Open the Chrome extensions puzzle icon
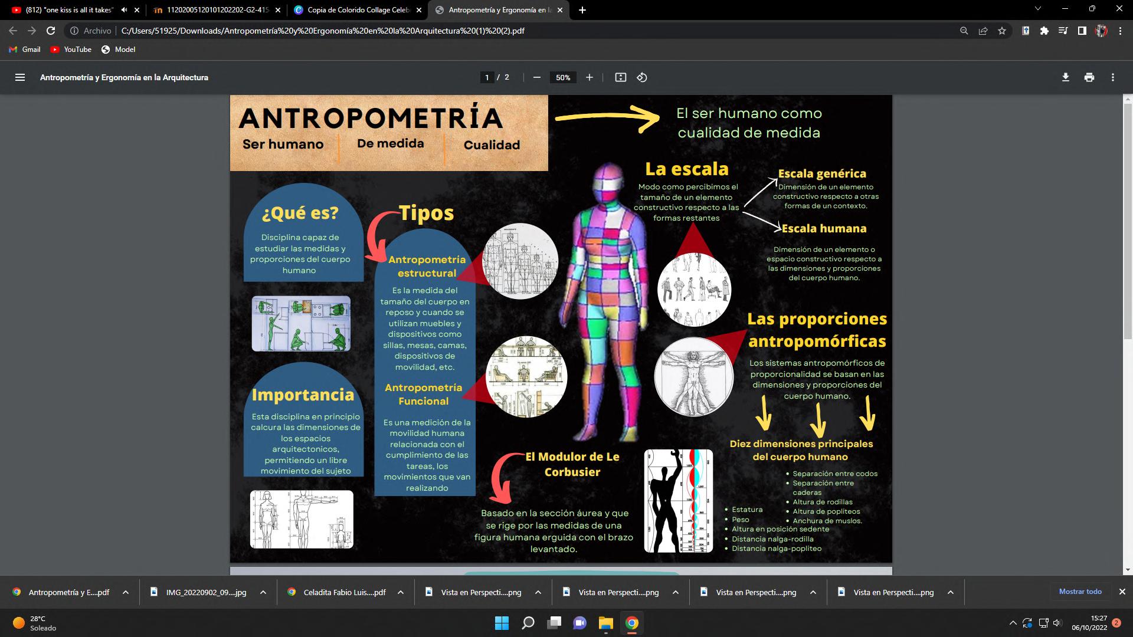This screenshot has height=637, width=1133. [x=1044, y=31]
